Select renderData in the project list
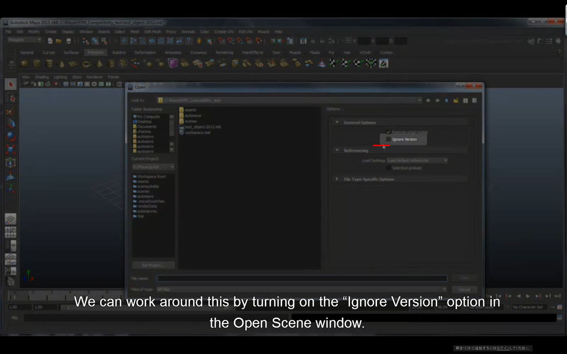 (x=145, y=206)
